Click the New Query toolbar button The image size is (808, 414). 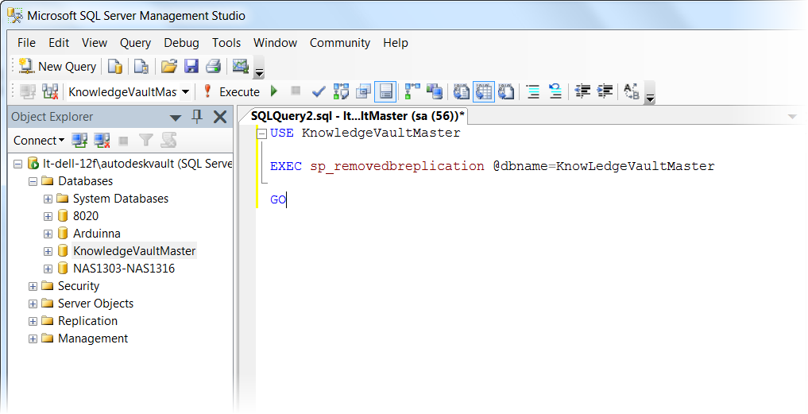click(58, 67)
